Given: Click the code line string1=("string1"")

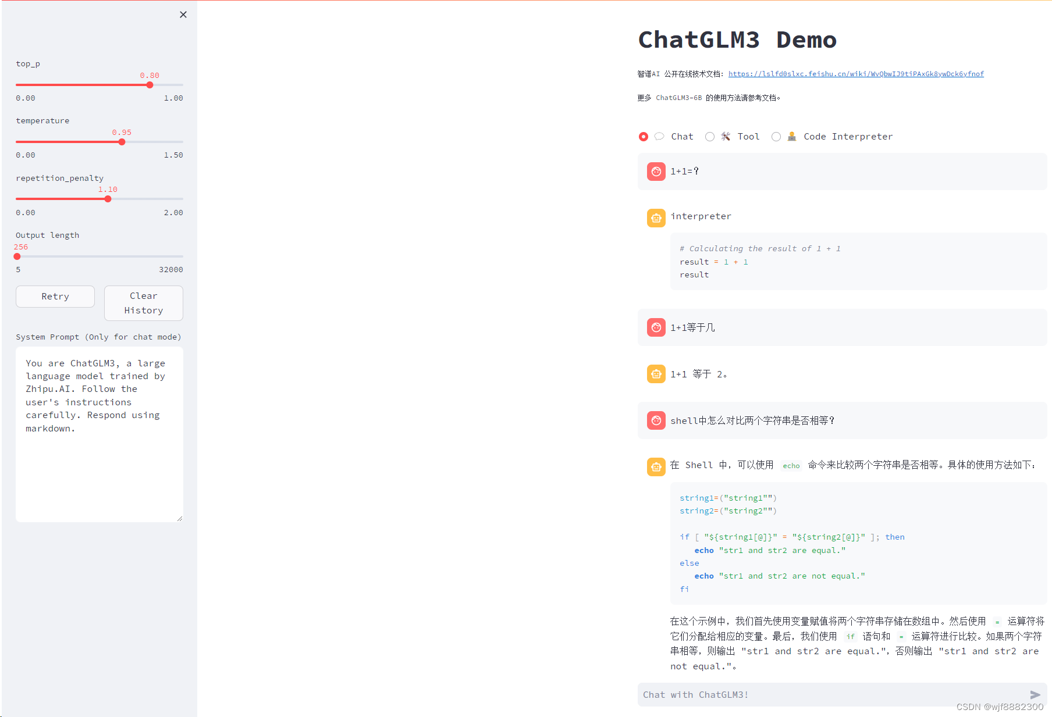Looking at the screenshot, I should click(728, 498).
